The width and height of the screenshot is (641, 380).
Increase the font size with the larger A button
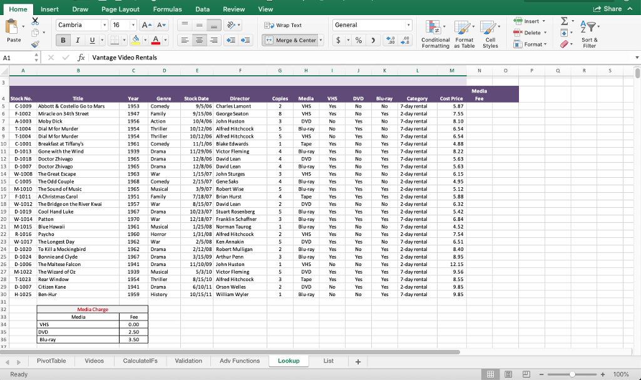[146, 25]
